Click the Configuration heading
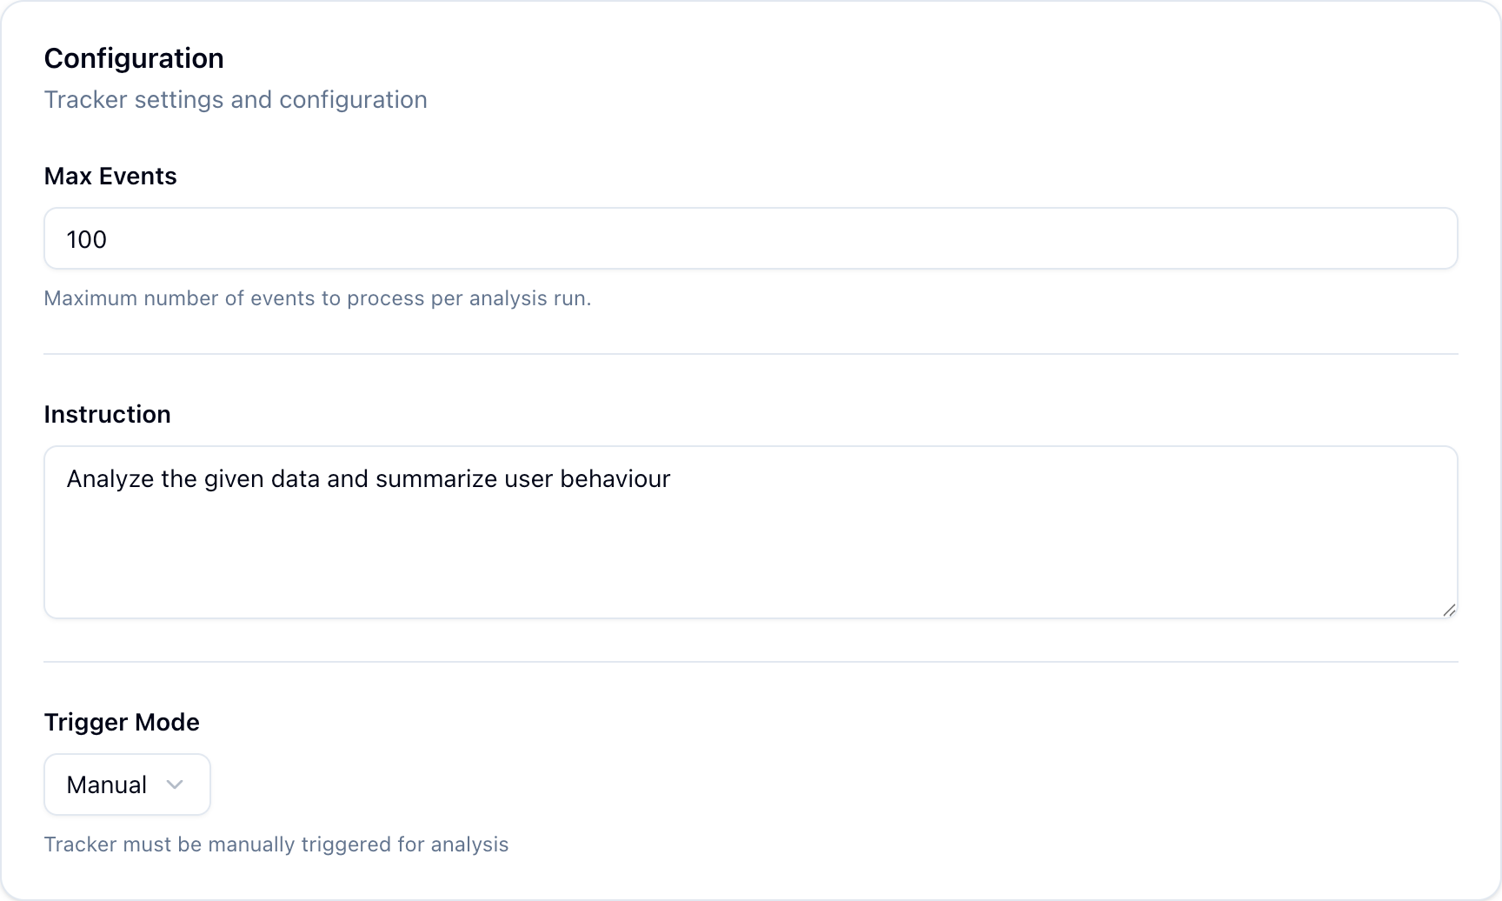1502x901 pixels. coord(134,57)
